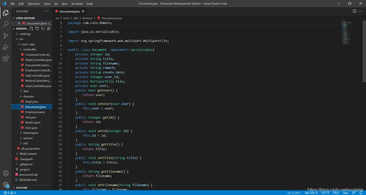Click the VS Code logo icon
This screenshot has height=195, width=366.
click(4, 4)
